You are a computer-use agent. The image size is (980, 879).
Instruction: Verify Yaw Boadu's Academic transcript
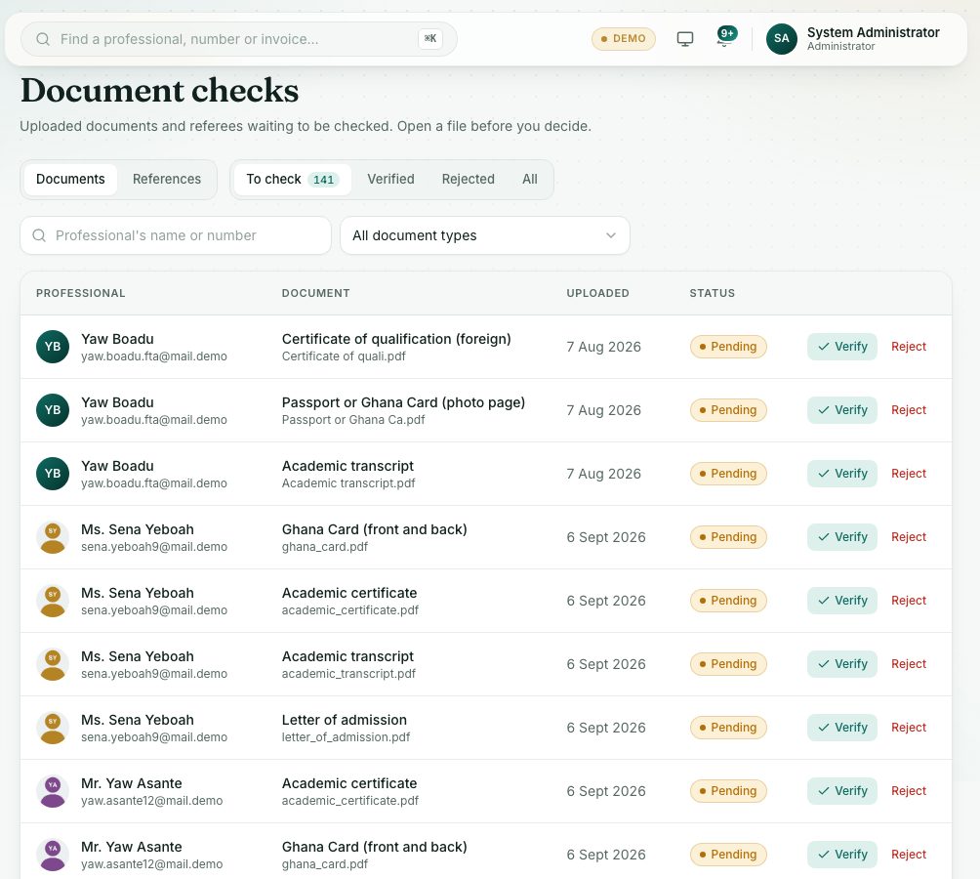pyautogui.click(x=841, y=474)
